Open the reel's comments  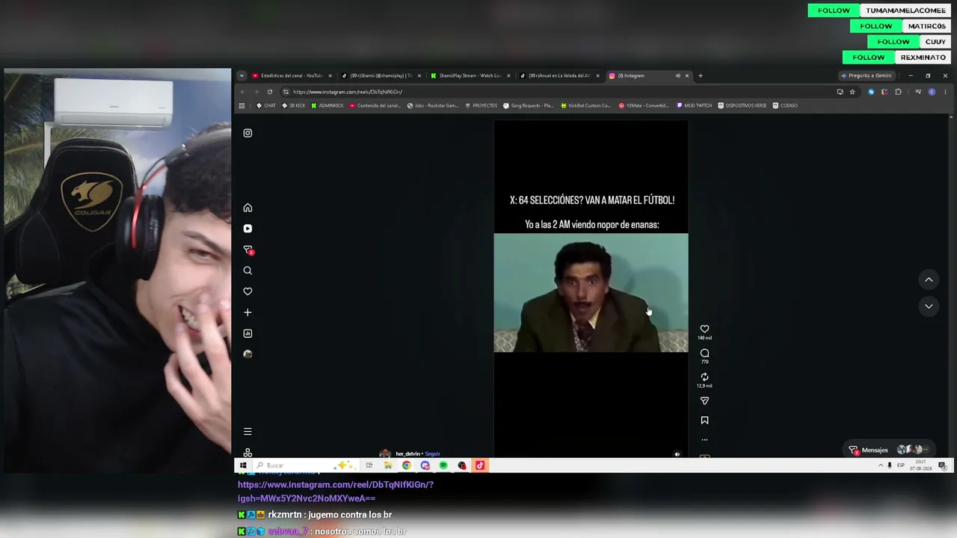pos(704,353)
